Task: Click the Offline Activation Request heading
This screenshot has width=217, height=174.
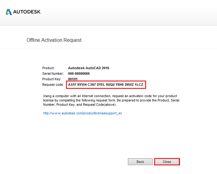Action: [x=54, y=40]
